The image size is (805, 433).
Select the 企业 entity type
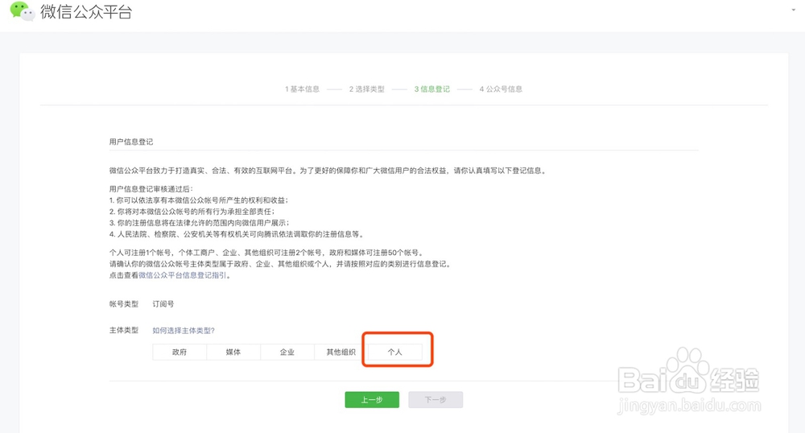point(287,352)
